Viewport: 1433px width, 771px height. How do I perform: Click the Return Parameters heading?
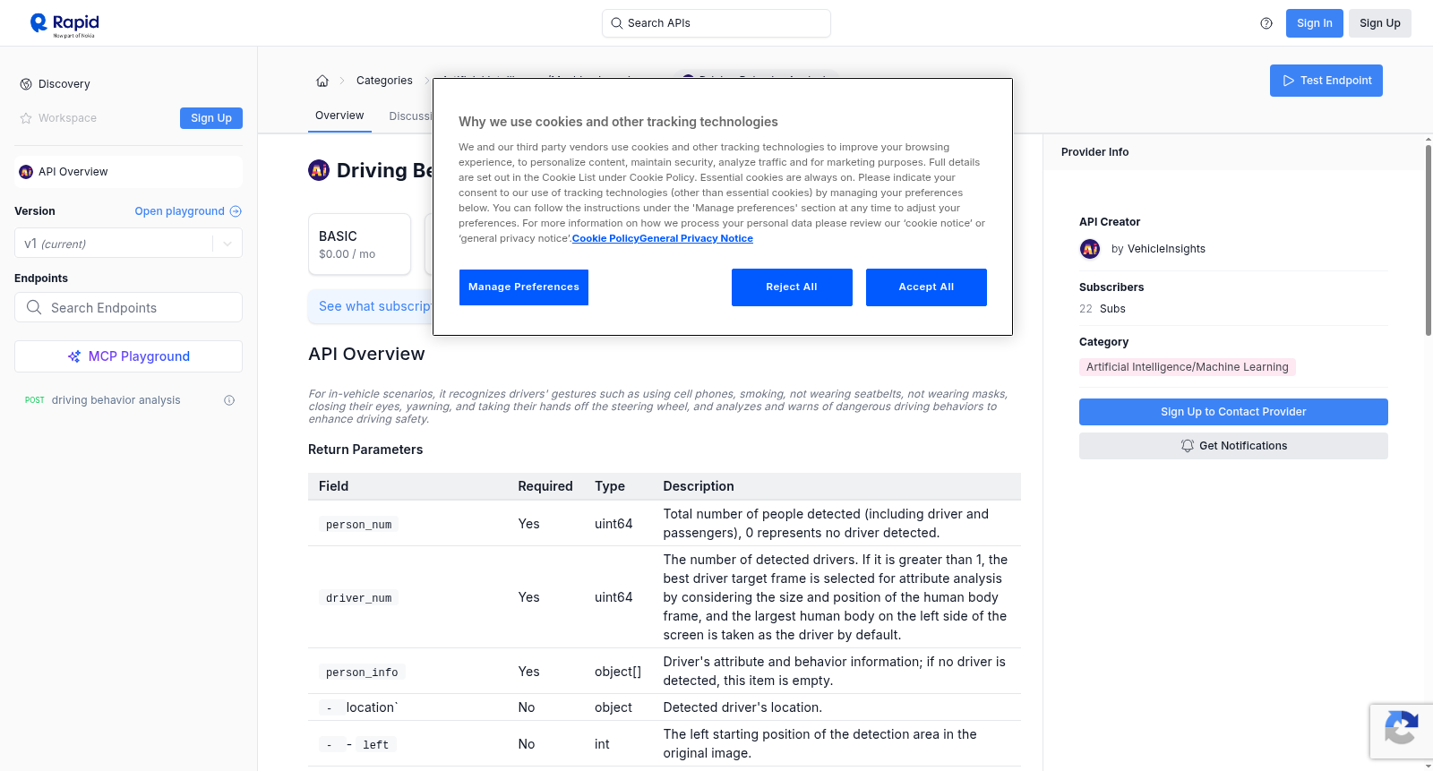[365, 450]
